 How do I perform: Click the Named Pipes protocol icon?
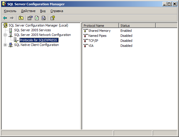(85, 36)
